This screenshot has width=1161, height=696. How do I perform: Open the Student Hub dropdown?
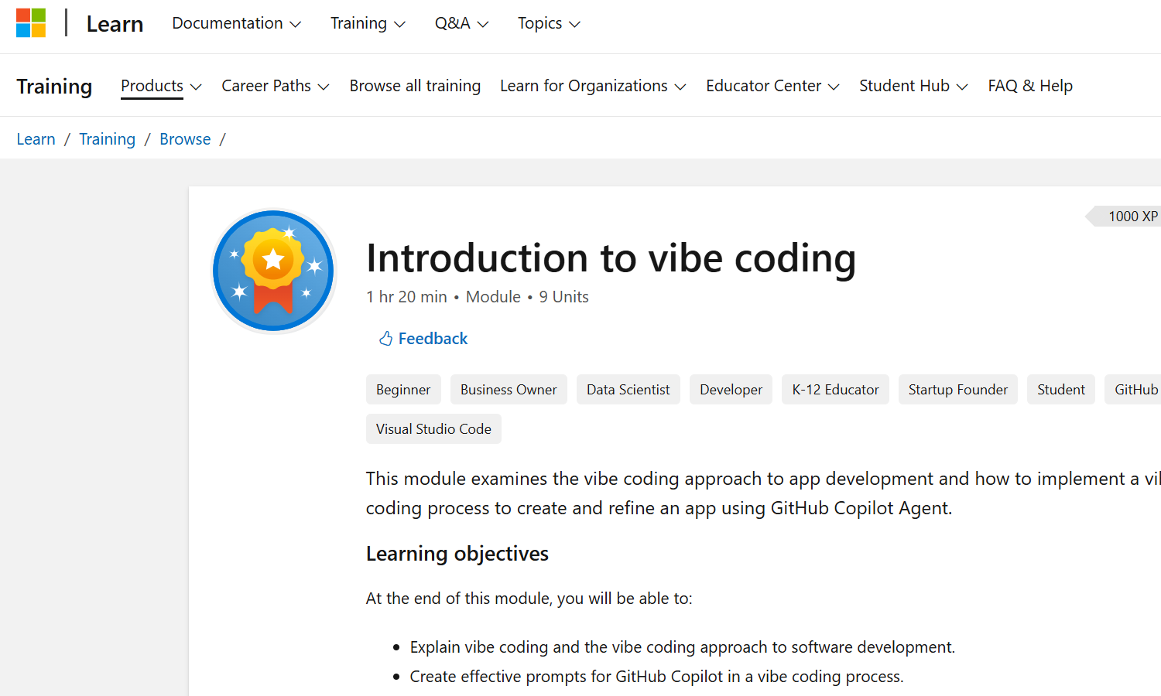[913, 86]
